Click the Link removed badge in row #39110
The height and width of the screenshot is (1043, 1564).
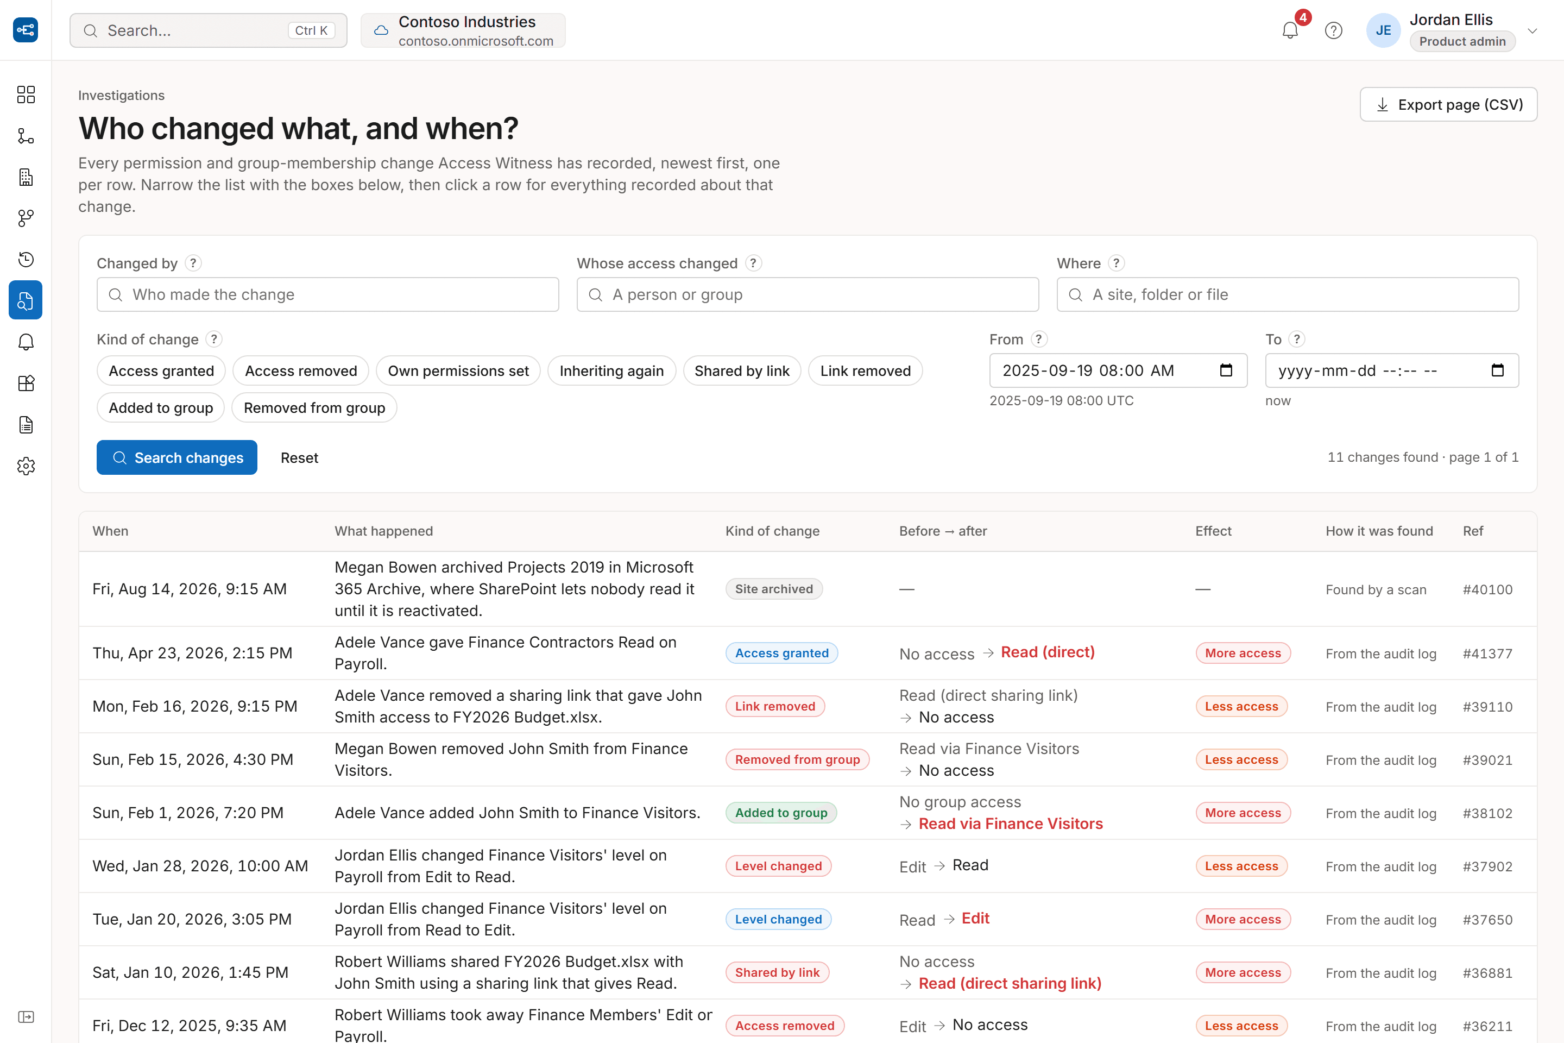coord(775,706)
